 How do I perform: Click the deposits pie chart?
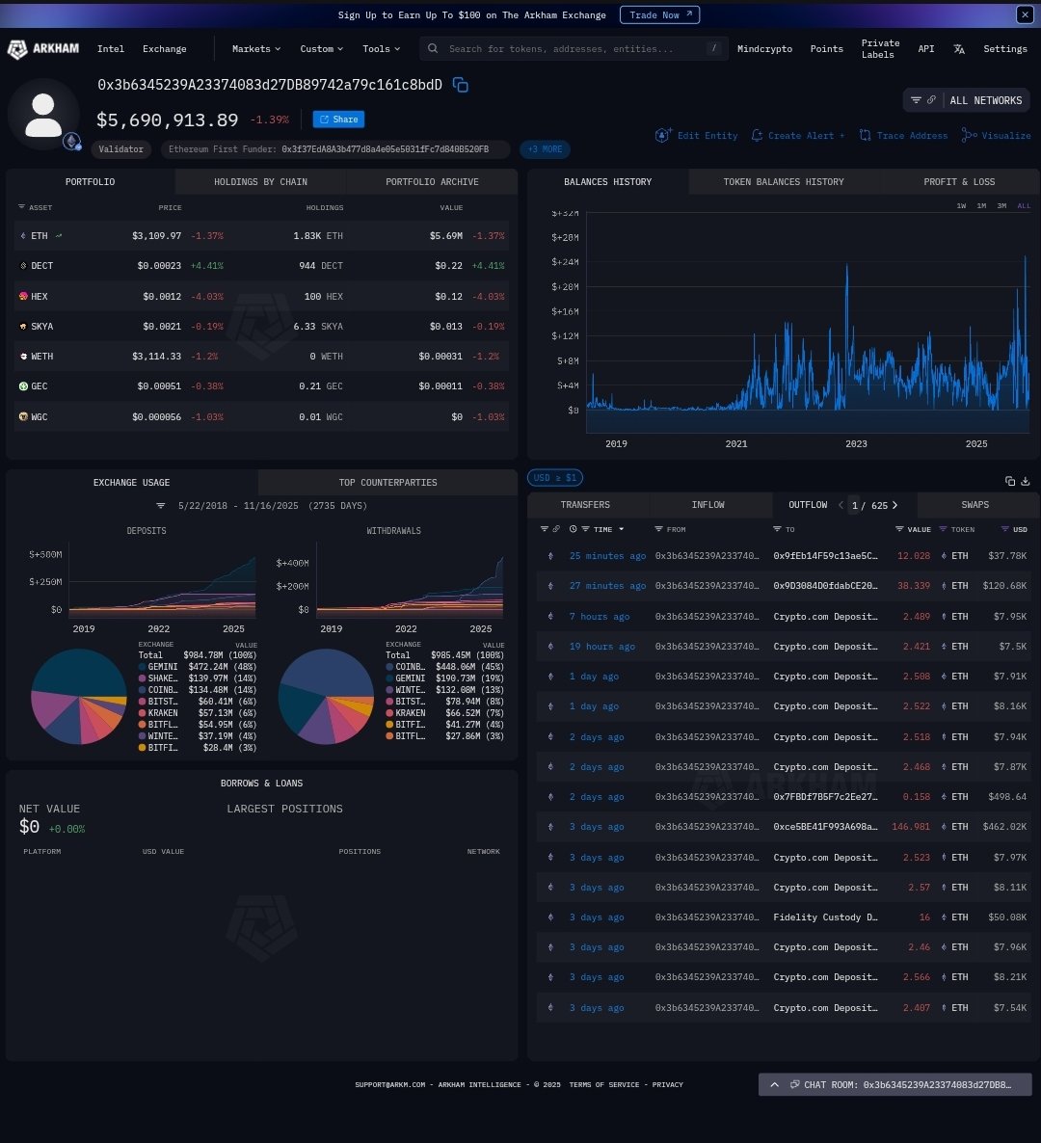pos(79,696)
